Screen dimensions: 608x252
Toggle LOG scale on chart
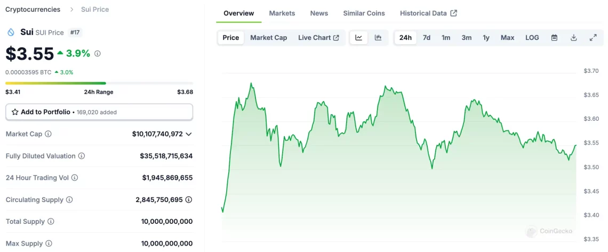point(532,38)
